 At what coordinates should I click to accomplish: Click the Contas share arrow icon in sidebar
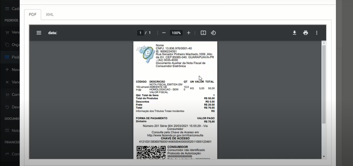tap(7, 154)
